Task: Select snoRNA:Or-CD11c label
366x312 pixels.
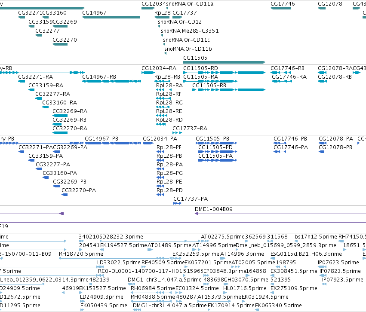Action: pos(186,40)
